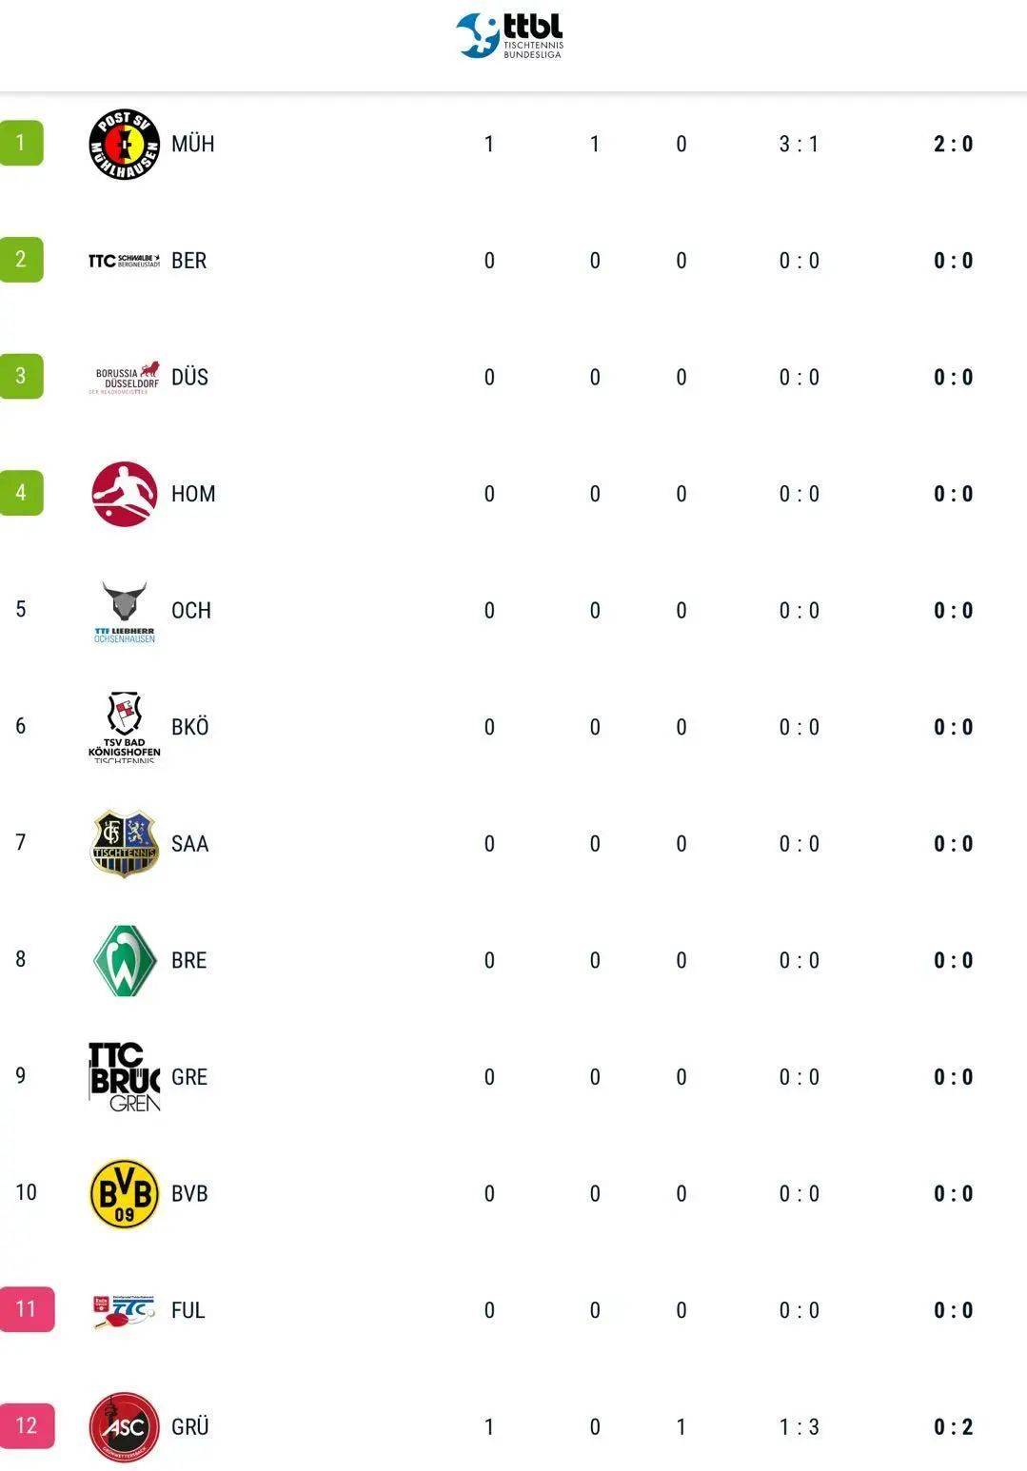Click the ASC Grünwettersbach logo

[125, 1427]
